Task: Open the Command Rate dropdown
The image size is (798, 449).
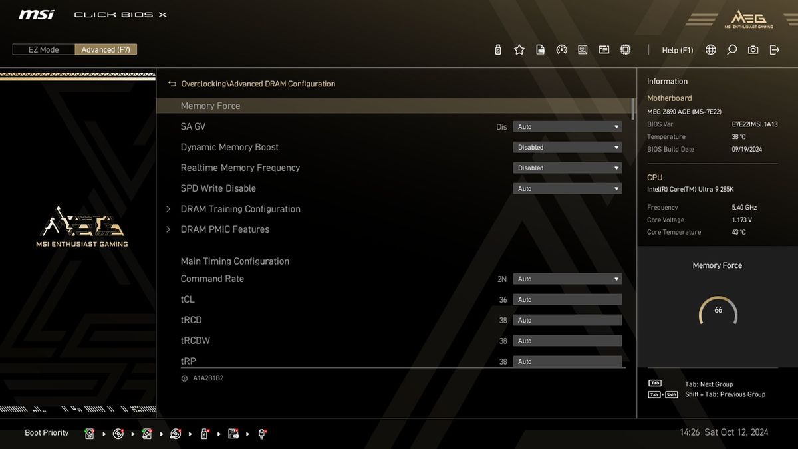Action: click(567, 279)
